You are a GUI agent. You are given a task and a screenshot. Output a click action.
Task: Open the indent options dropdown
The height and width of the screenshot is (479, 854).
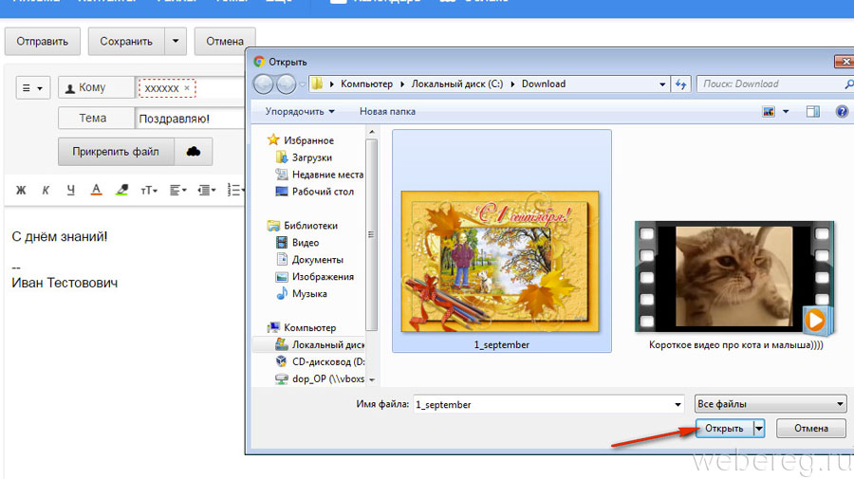207,190
